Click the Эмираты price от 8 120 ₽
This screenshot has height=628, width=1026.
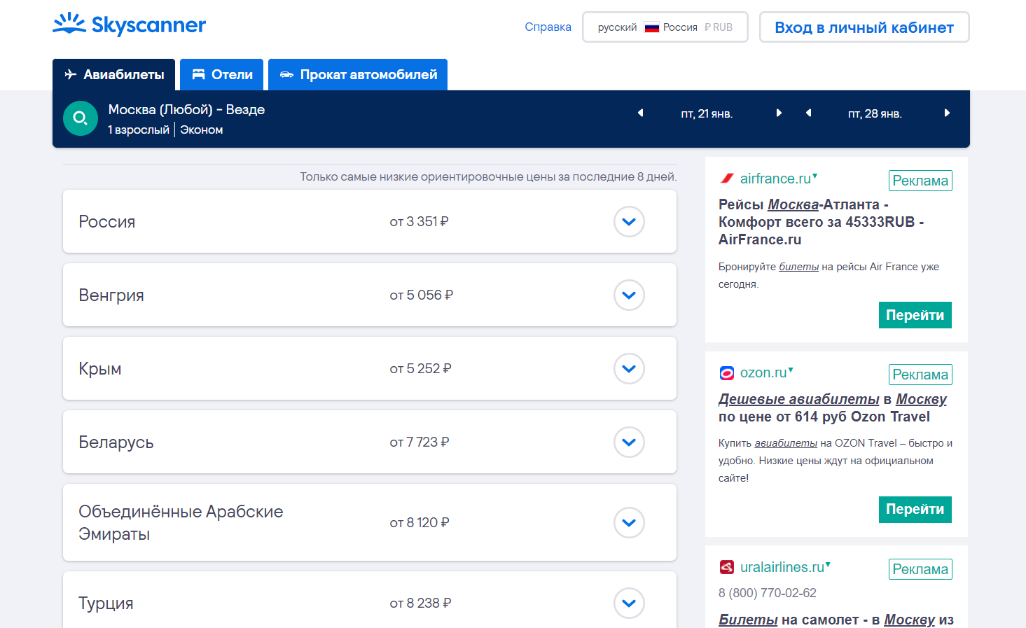point(419,522)
